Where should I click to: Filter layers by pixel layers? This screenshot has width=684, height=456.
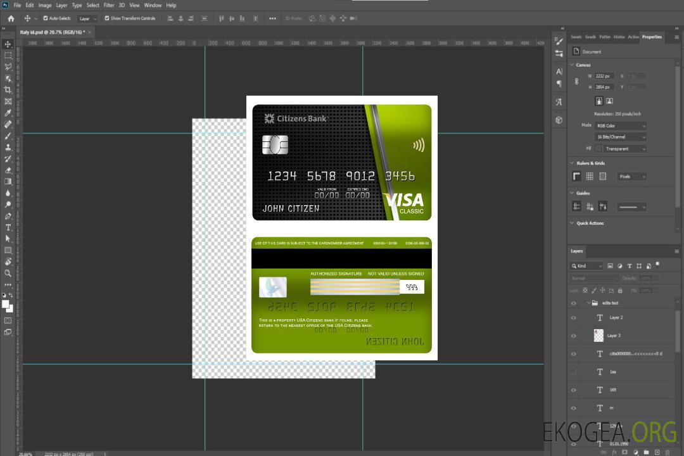tap(611, 266)
